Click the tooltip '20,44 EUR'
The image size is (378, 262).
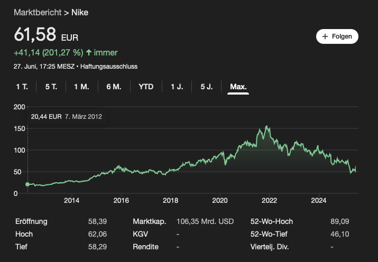(47, 117)
